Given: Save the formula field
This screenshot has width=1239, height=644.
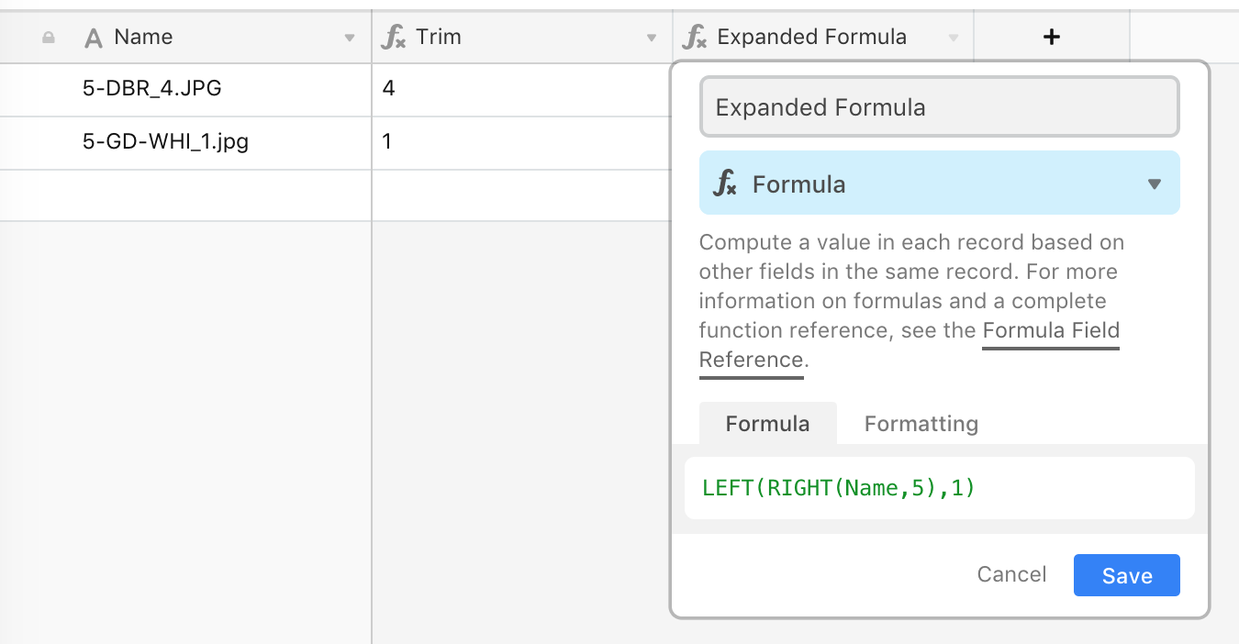Looking at the screenshot, I should [x=1126, y=575].
